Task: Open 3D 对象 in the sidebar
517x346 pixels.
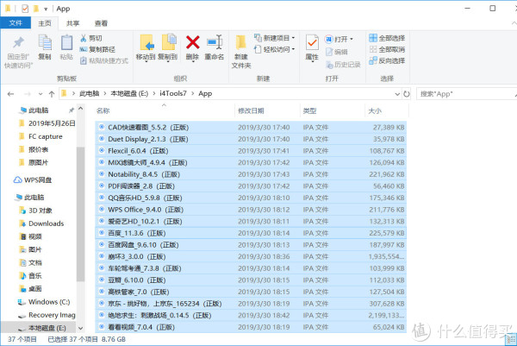Action: pos(36,211)
